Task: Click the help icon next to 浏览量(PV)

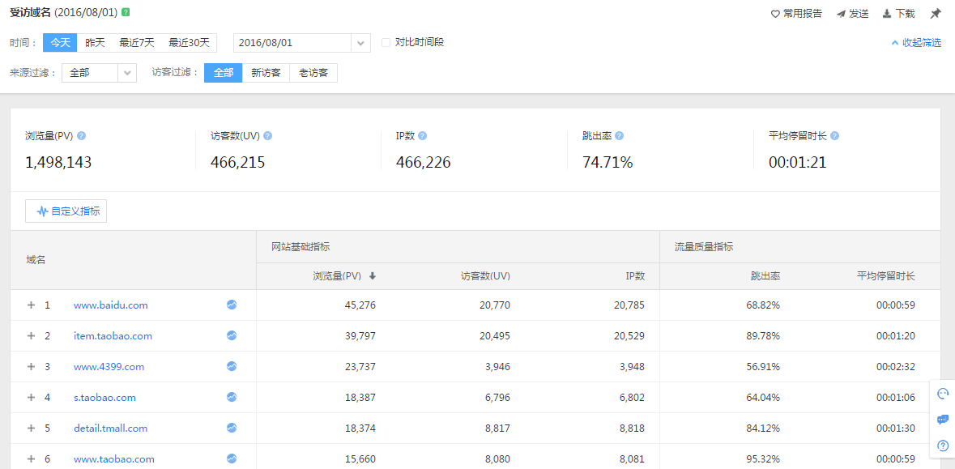Action: tap(81, 136)
